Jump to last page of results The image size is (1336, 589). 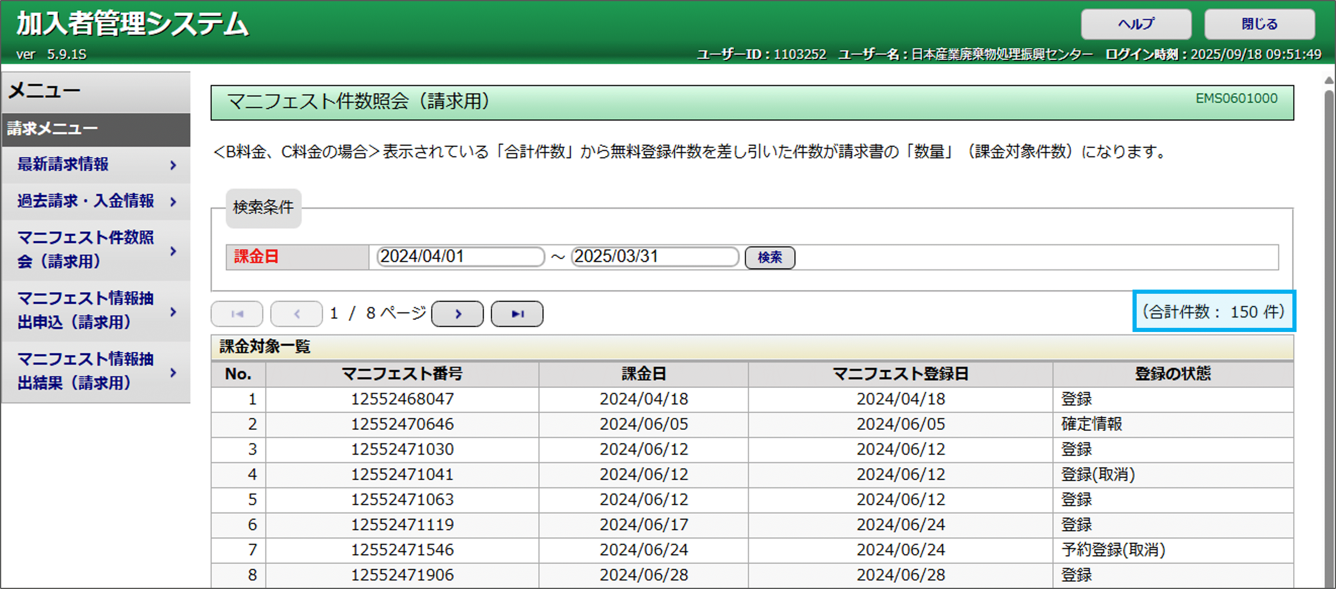click(x=516, y=314)
